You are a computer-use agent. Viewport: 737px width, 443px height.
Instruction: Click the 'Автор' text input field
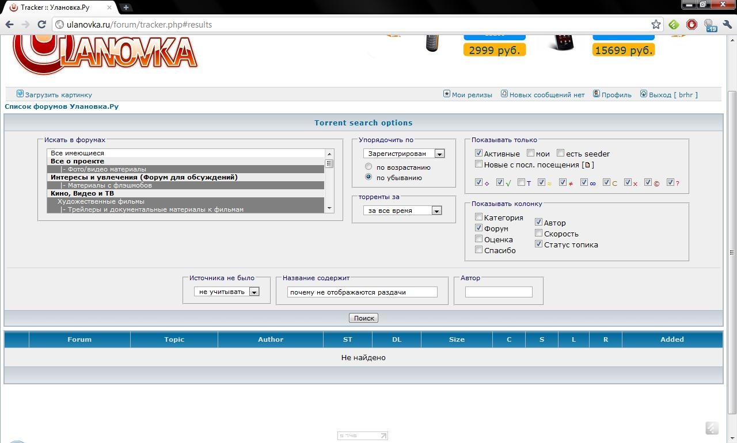click(499, 292)
